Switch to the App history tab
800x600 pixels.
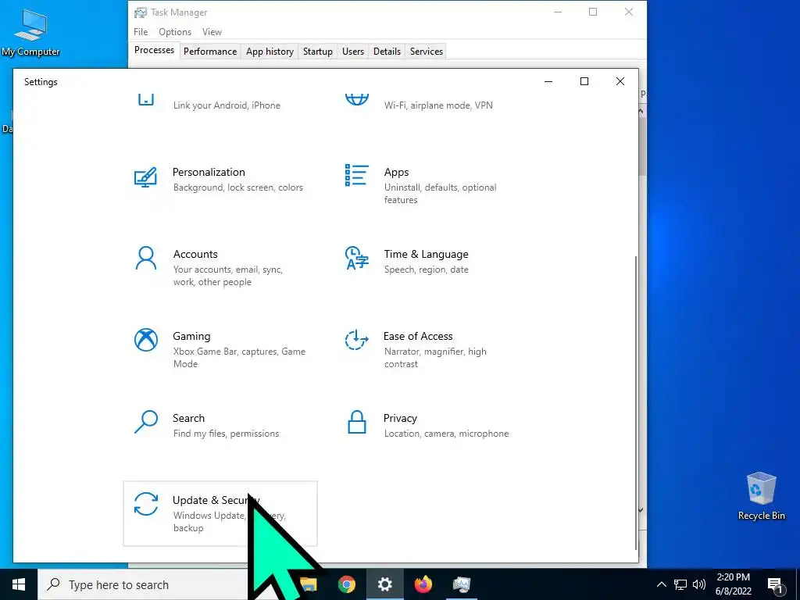point(270,51)
